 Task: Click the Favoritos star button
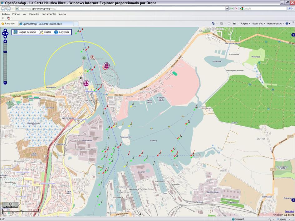[8, 23]
